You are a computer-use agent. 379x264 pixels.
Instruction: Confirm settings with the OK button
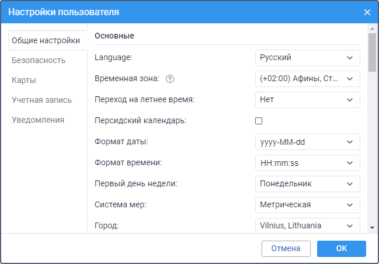pyautogui.click(x=342, y=249)
